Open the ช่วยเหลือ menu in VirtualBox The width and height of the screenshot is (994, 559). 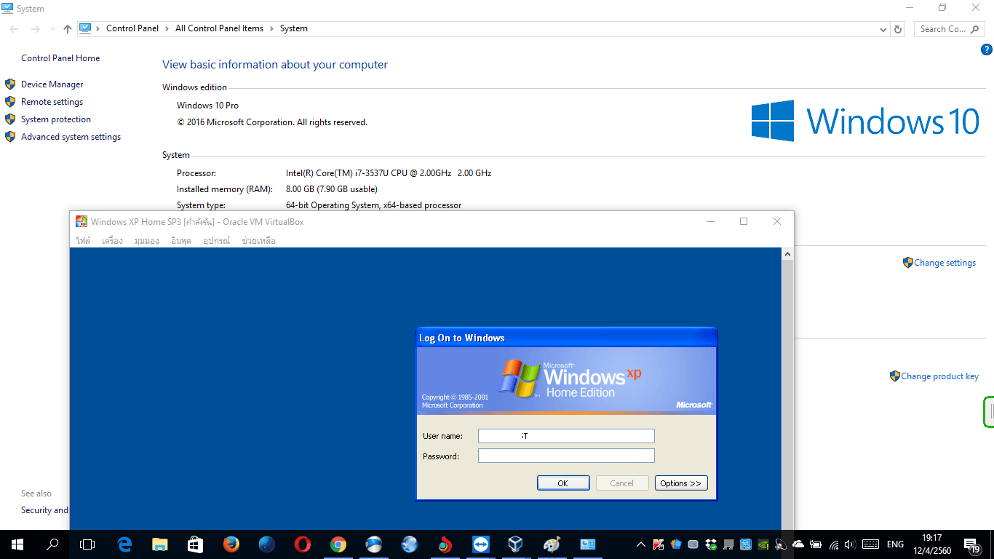point(258,241)
